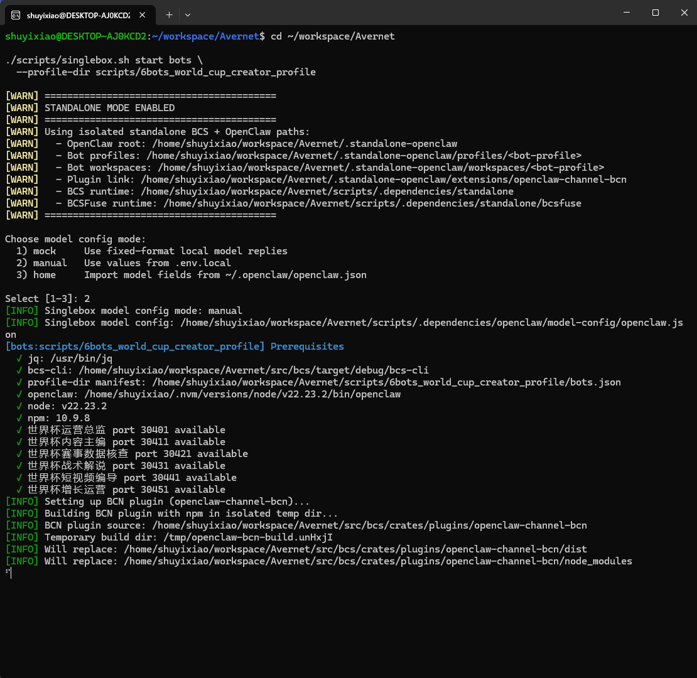Click the 'Will replace' dist path line
This screenshot has height=678, width=697.
296,549
